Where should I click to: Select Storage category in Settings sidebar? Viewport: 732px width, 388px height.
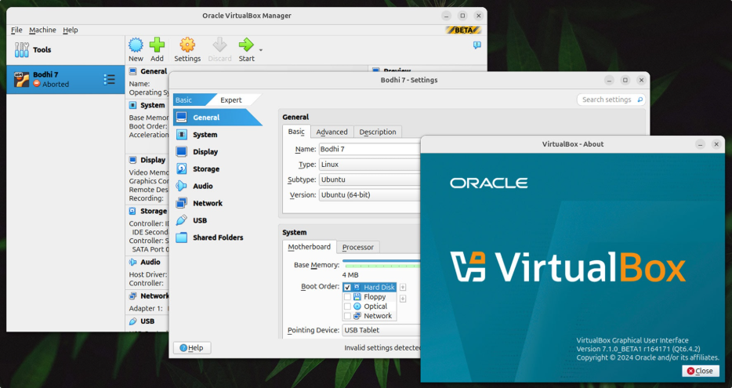pyautogui.click(x=218, y=169)
